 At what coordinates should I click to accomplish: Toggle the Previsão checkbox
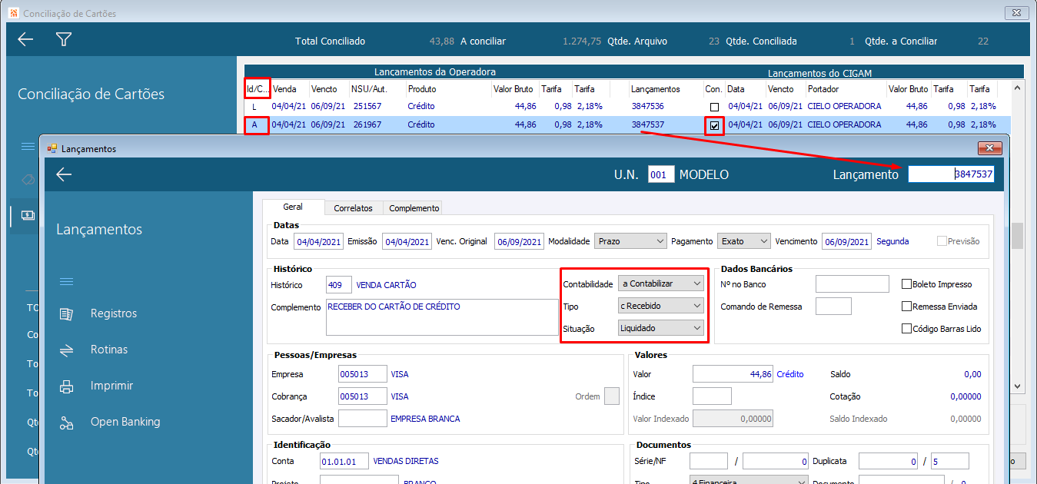942,241
